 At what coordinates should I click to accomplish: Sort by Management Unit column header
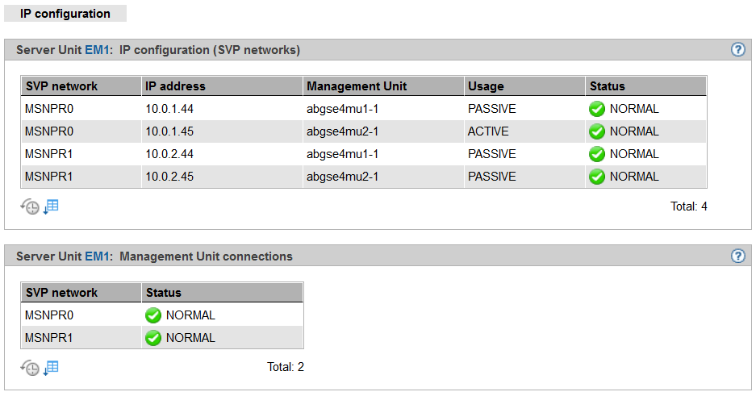pyautogui.click(x=357, y=86)
